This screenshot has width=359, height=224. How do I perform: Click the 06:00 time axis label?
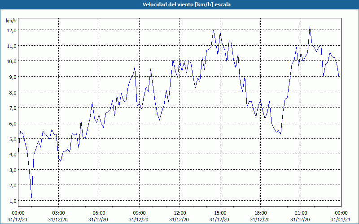pyautogui.click(x=99, y=213)
